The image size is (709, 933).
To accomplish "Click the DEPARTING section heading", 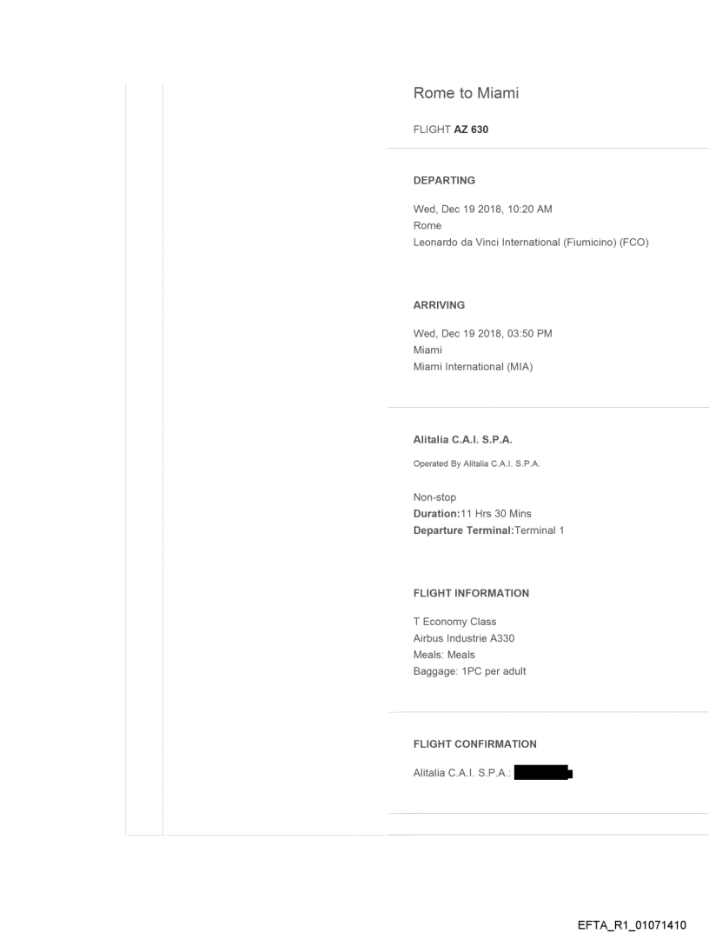I will click(444, 181).
